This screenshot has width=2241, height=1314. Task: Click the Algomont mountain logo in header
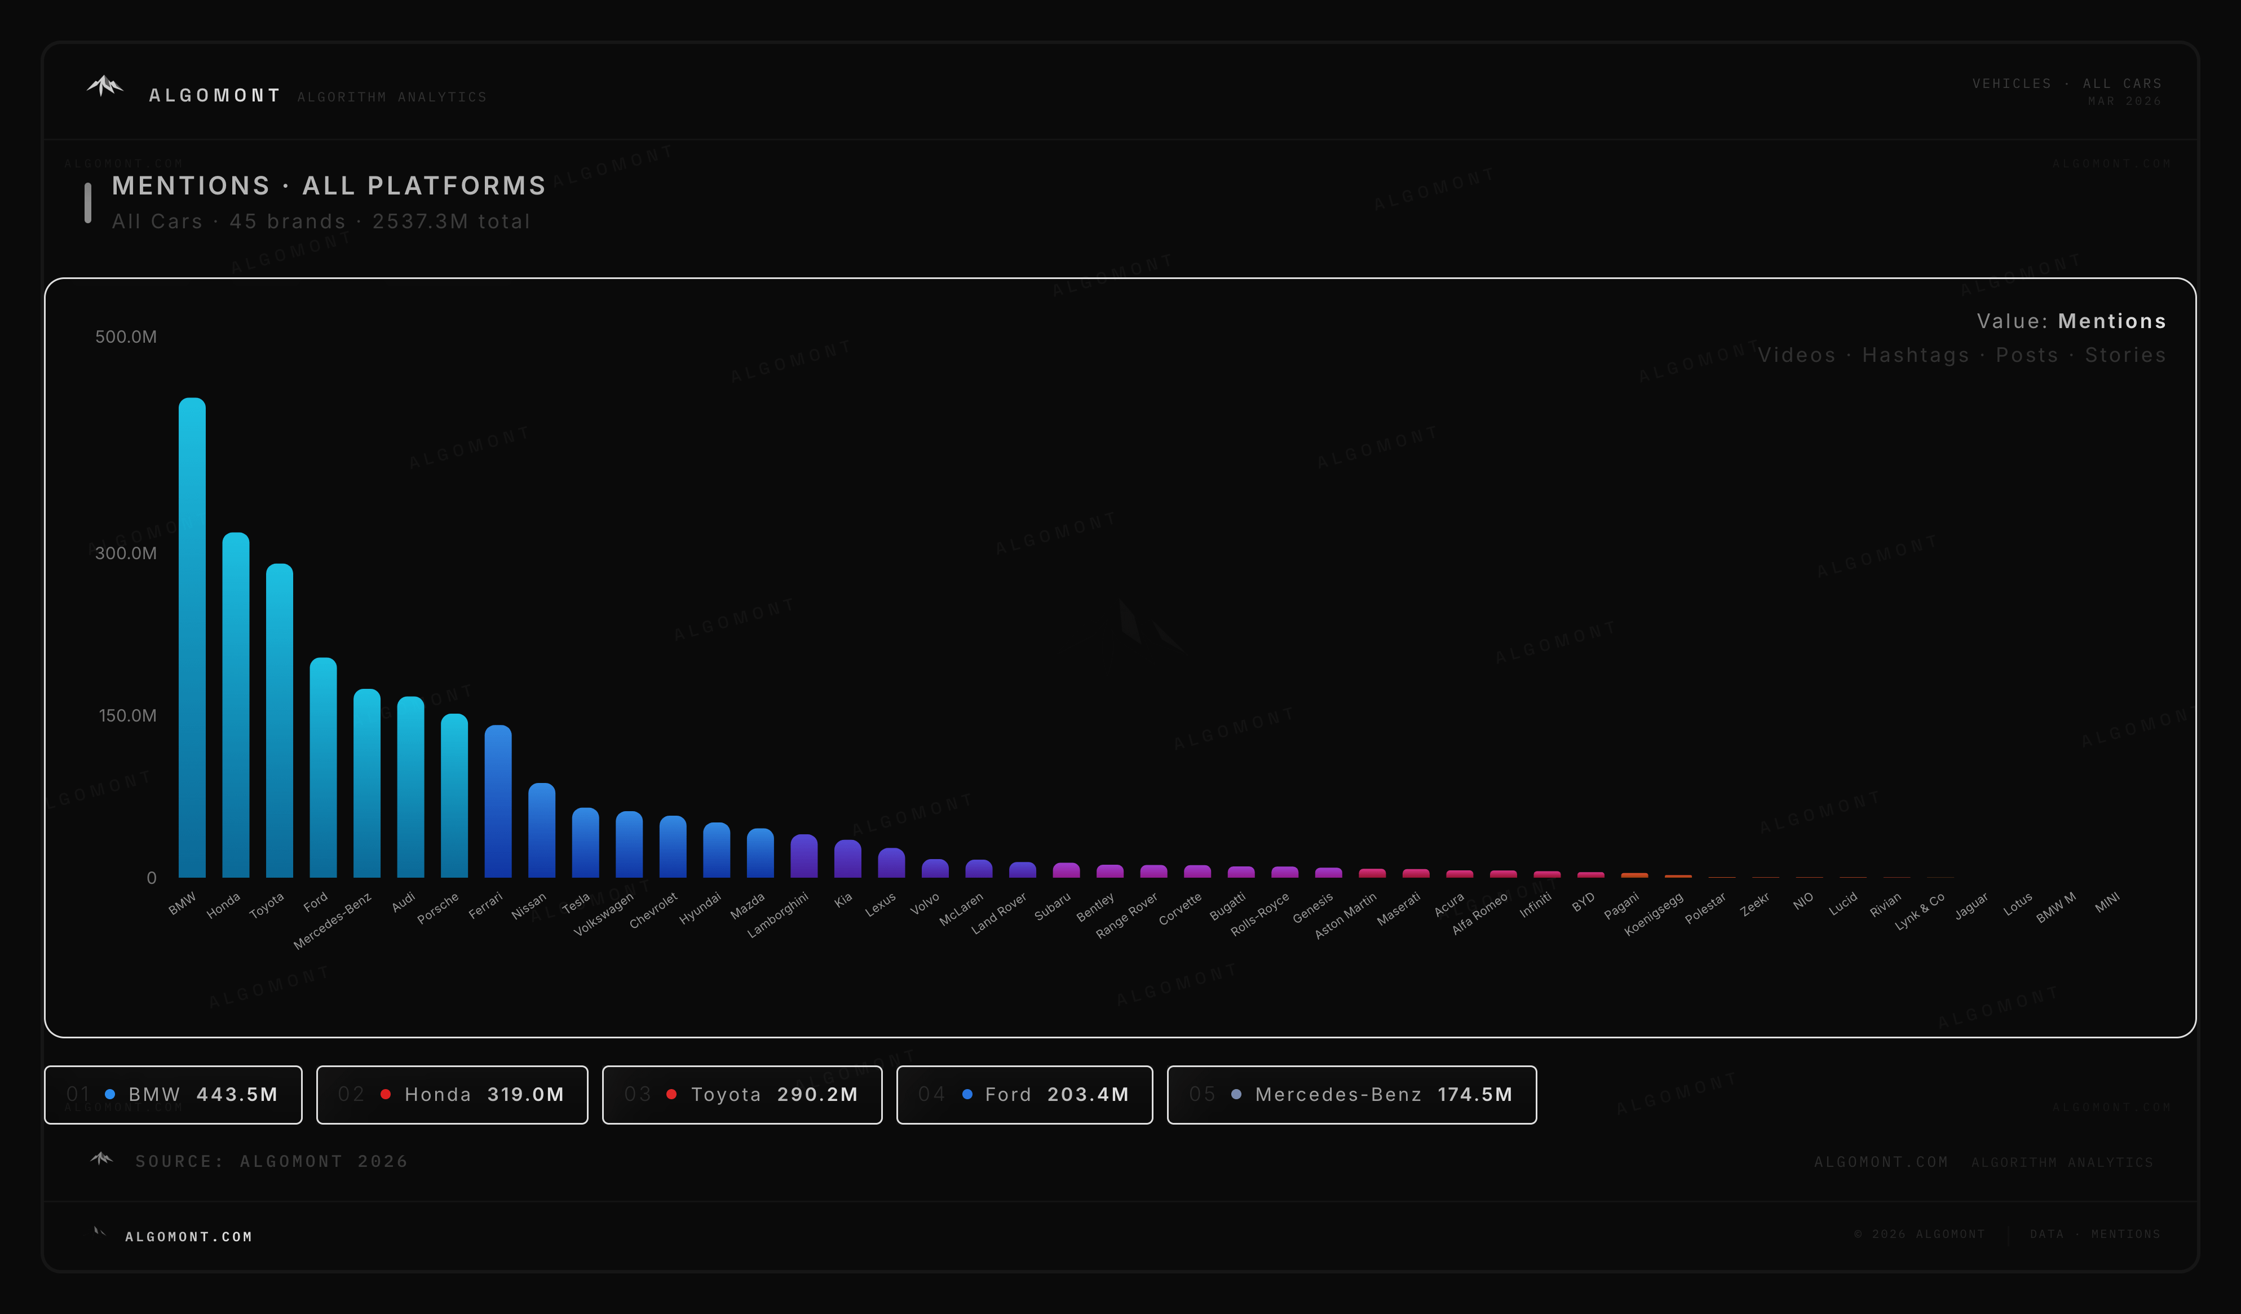coord(105,86)
